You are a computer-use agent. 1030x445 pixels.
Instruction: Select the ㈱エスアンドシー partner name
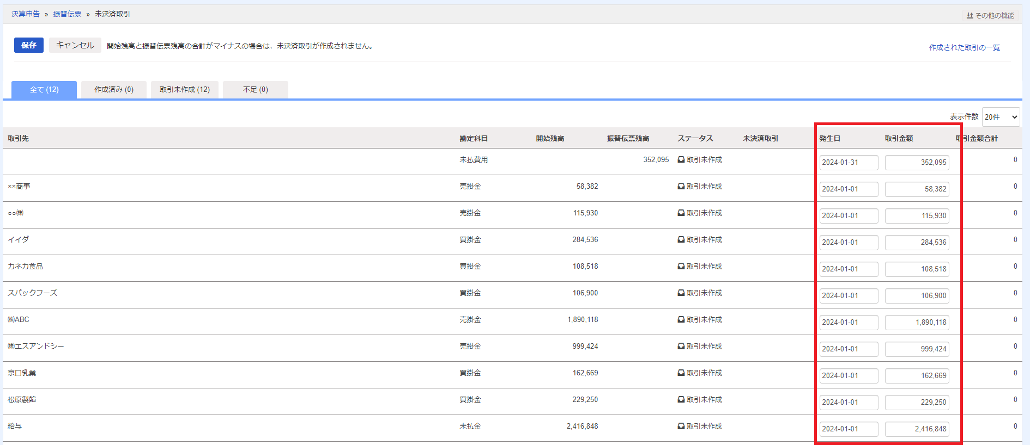pos(35,347)
